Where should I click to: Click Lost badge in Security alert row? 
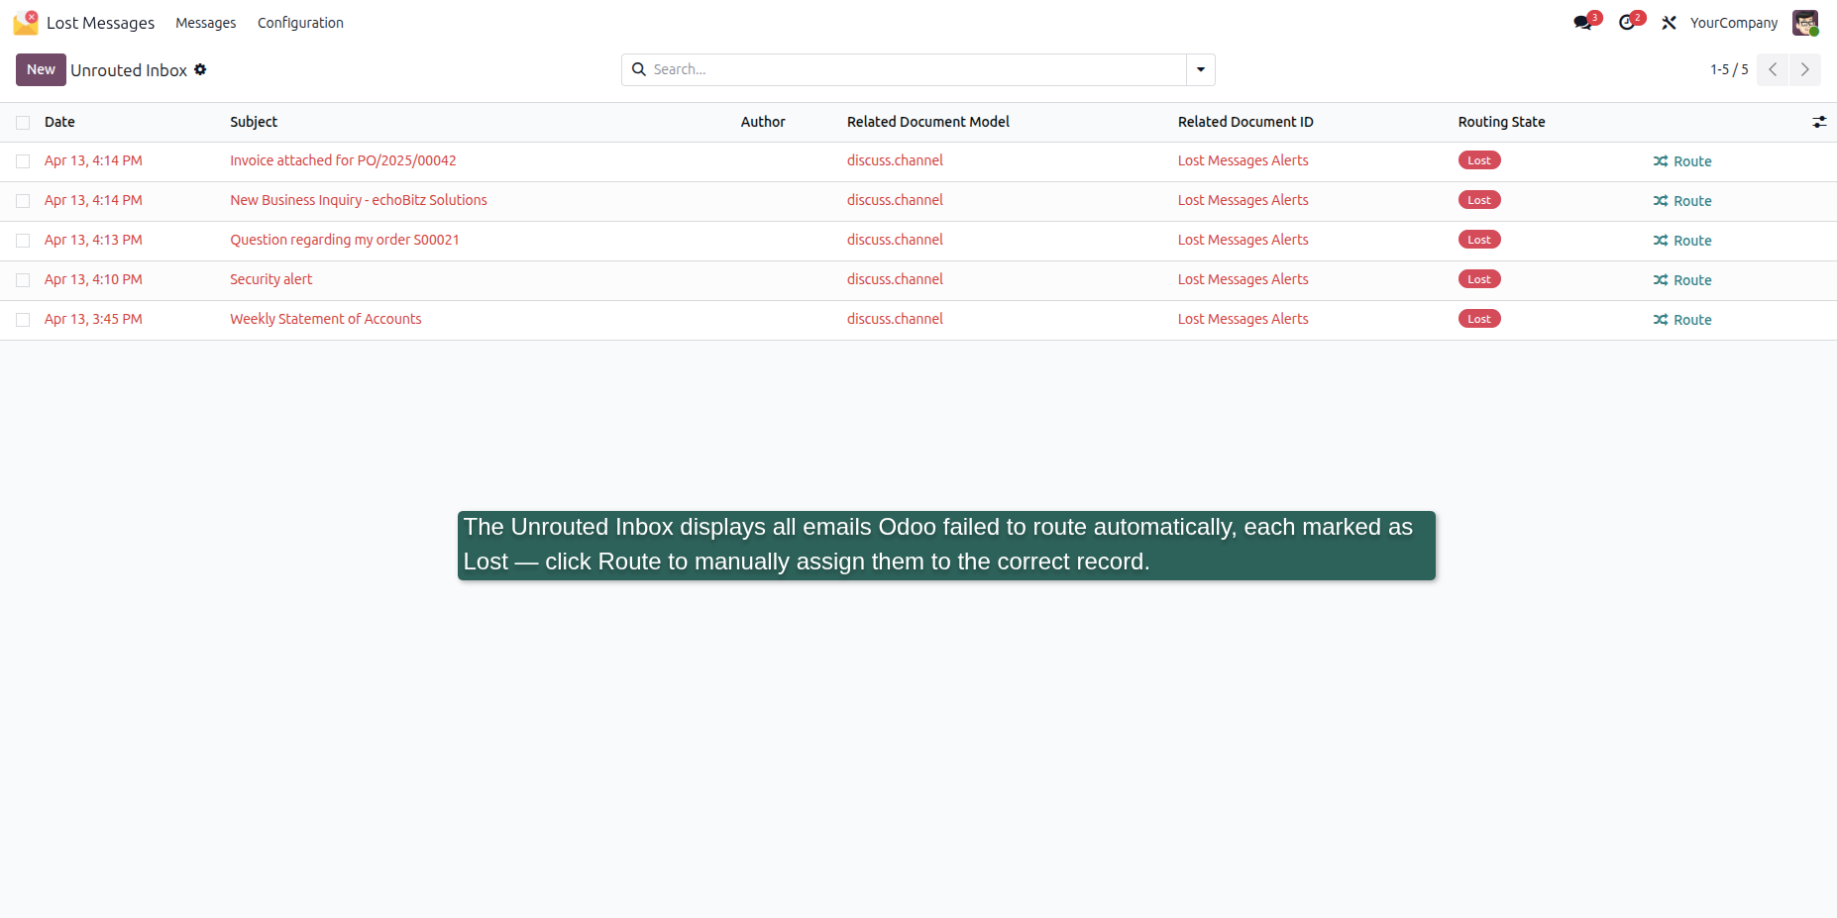pos(1479,279)
